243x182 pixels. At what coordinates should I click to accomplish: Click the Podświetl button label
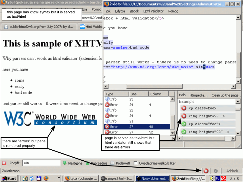pos(123,163)
